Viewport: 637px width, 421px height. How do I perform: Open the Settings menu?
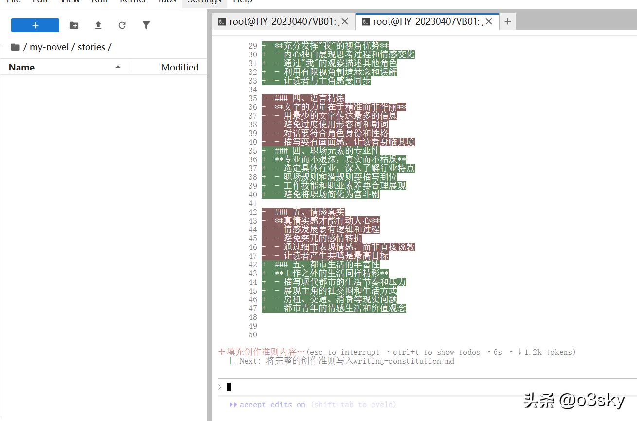(x=204, y=1)
